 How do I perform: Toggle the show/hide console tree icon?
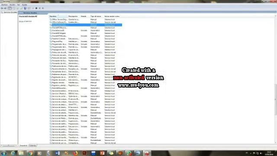point(10,8)
